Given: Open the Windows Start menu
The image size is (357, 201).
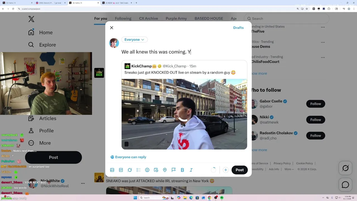Looking at the screenshot, I should tap(135, 198).
